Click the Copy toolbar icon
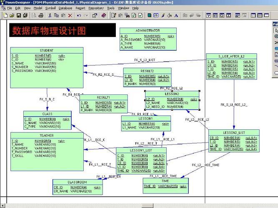Screen dimensions: 278x208 57,15
